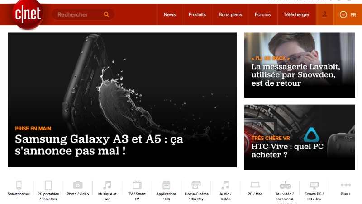
Task: Open the PC portables / Tablettes icon
Action: coord(48,185)
